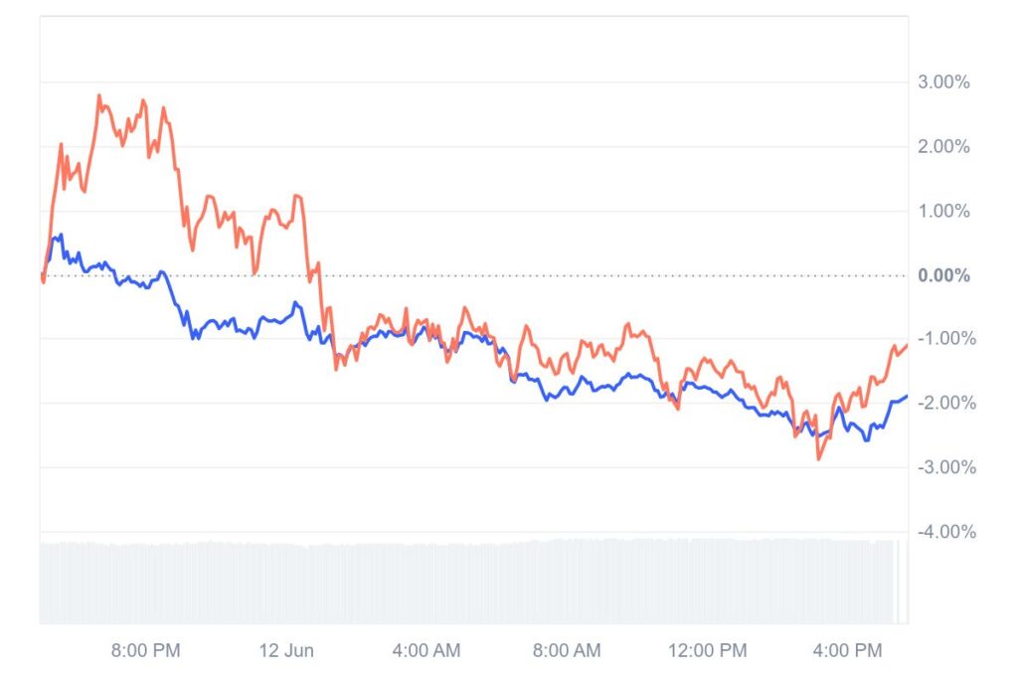Click the 1.00% y-axis label
The image size is (1018, 679).
pyautogui.click(x=942, y=211)
